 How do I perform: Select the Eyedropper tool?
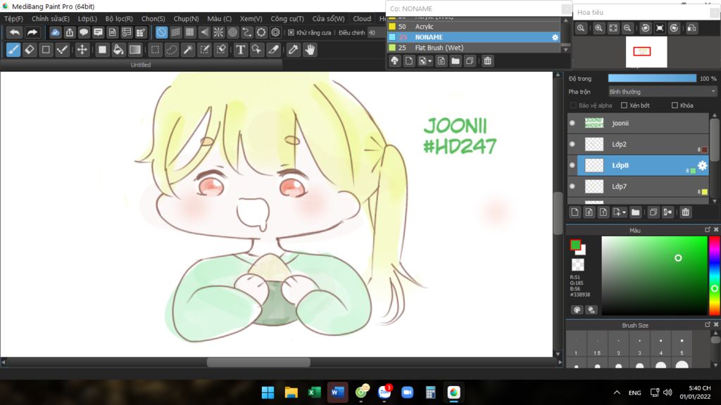coord(293,50)
